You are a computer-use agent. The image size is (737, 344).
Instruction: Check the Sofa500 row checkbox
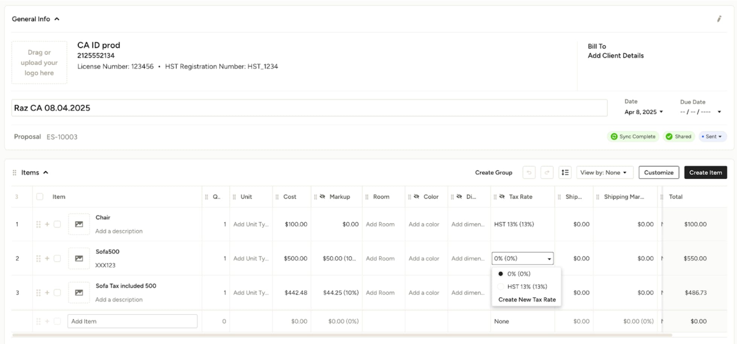point(57,259)
